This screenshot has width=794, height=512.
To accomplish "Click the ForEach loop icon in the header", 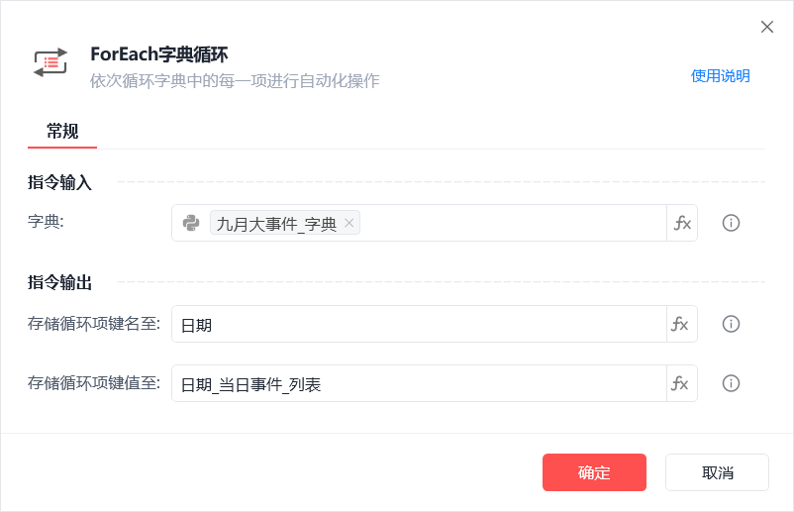I will tap(50, 62).
